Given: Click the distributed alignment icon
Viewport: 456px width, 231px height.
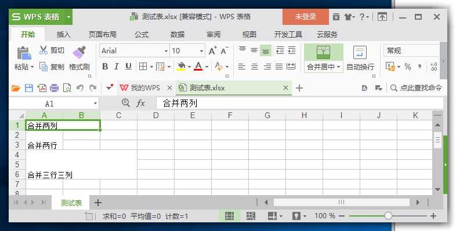Looking at the screenshot, I should tap(291, 67).
